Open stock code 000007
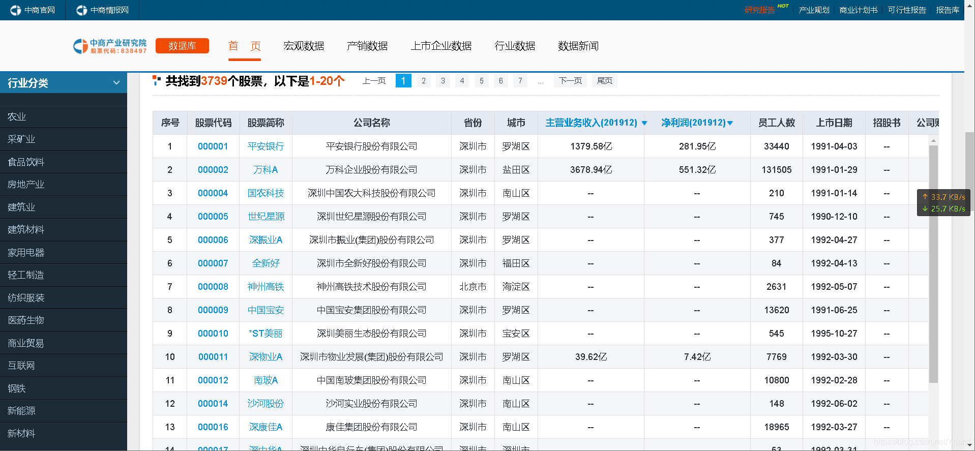Viewport: 975px width, 451px height. tap(213, 263)
